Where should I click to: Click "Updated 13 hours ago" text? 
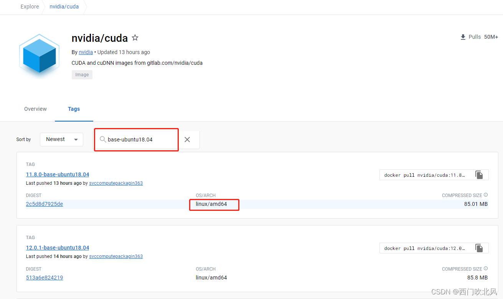click(x=124, y=52)
